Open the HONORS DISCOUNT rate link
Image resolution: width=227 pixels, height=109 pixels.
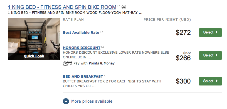tap(82, 48)
